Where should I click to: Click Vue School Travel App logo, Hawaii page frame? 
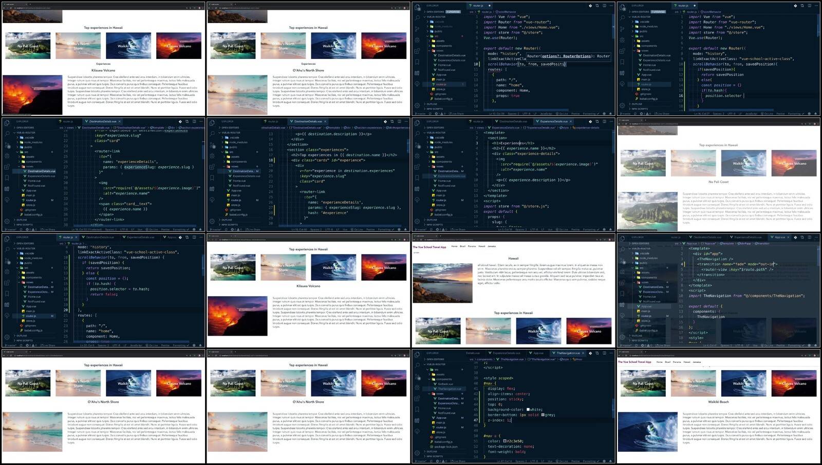pos(429,247)
